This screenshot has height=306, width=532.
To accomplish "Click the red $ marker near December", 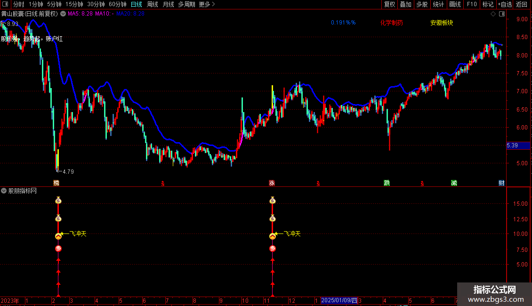I will pos(318,184).
